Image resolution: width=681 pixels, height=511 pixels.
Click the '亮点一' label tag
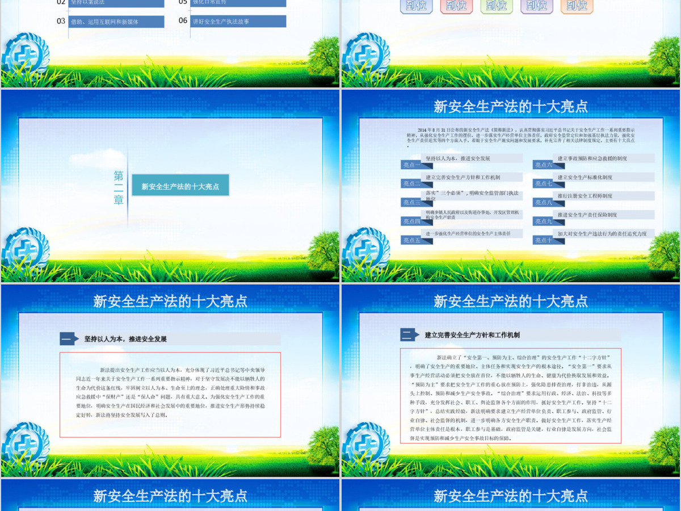pyautogui.click(x=417, y=165)
